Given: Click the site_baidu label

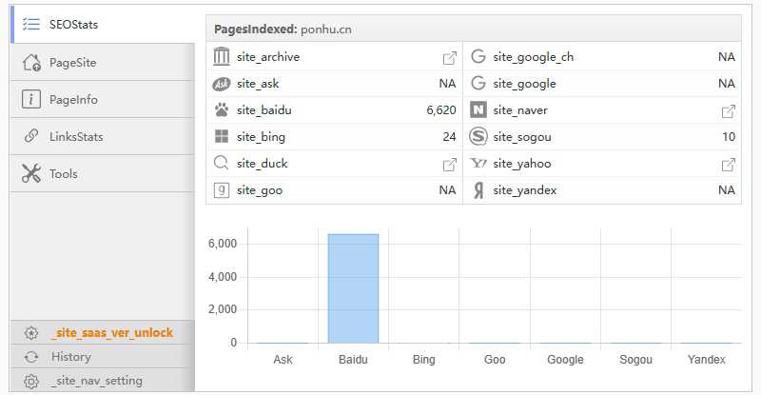Looking at the screenshot, I should point(264,110).
